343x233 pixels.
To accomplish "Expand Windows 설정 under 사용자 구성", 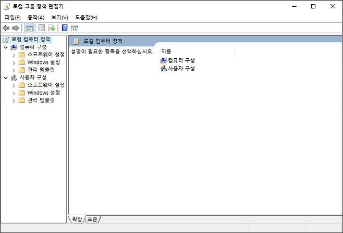I will tap(14, 93).
